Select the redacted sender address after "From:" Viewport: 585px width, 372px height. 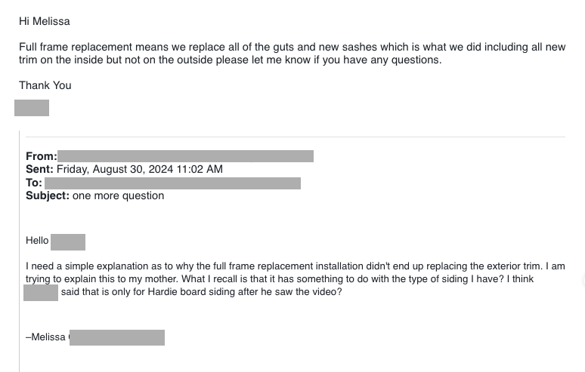(185, 156)
